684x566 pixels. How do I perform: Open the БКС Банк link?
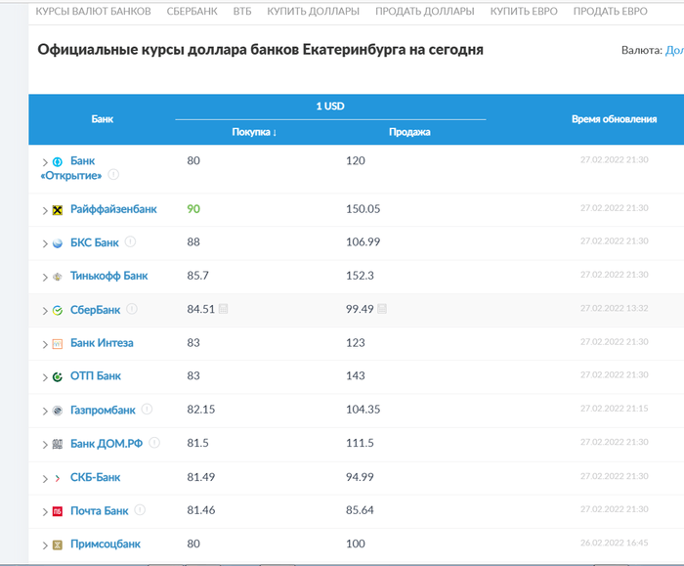[95, 242]
